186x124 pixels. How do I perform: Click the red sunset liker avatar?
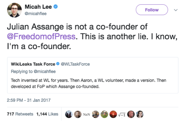(x=113, y=114)
